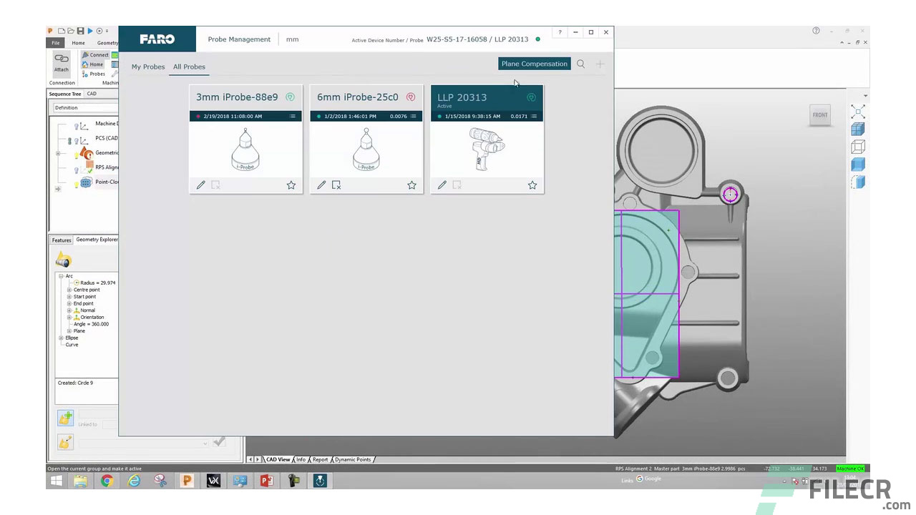
Task: Click the add probe plus icon
Action: click(600, 64)
